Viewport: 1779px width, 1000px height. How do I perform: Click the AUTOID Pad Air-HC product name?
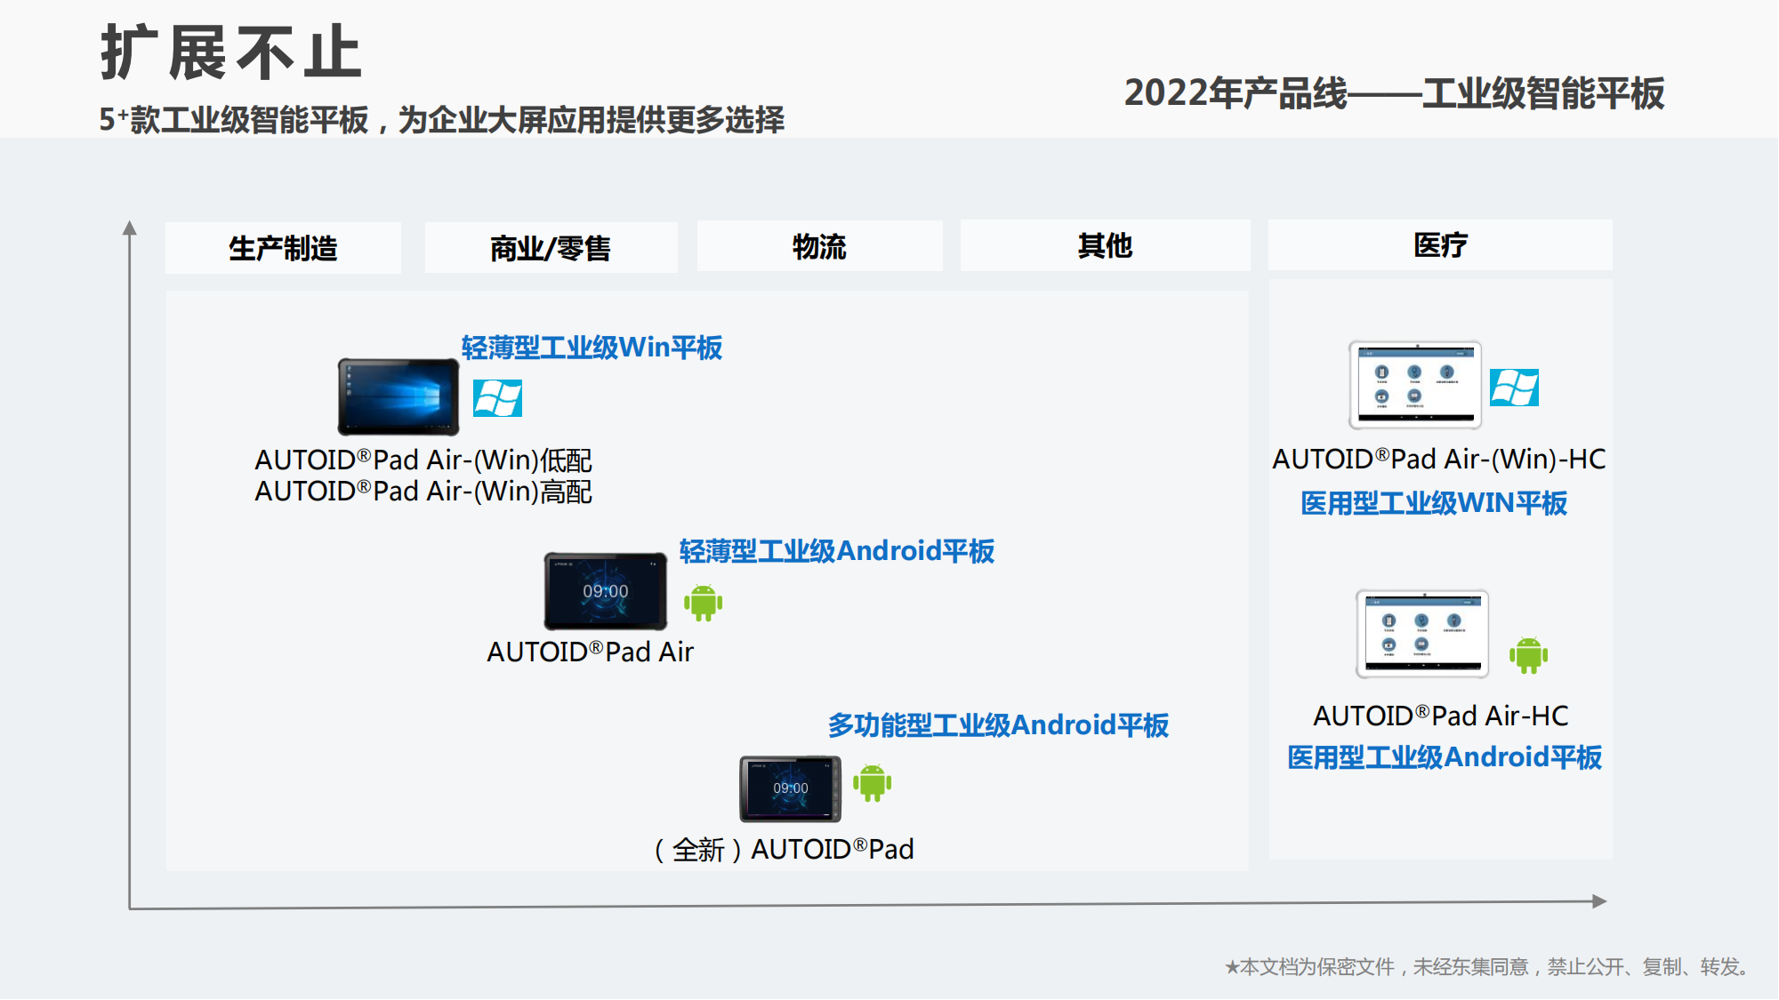point(1440,716)
